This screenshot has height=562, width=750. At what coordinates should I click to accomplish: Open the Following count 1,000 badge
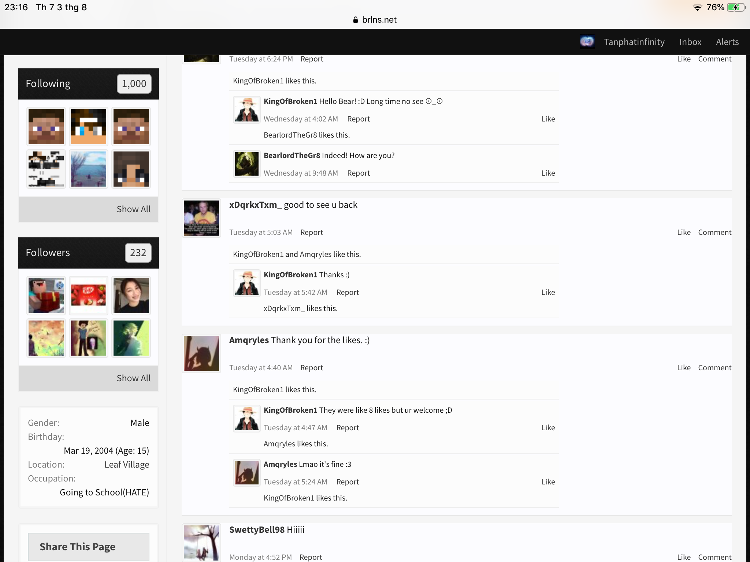pyautogui.click(x=134, y=84)
